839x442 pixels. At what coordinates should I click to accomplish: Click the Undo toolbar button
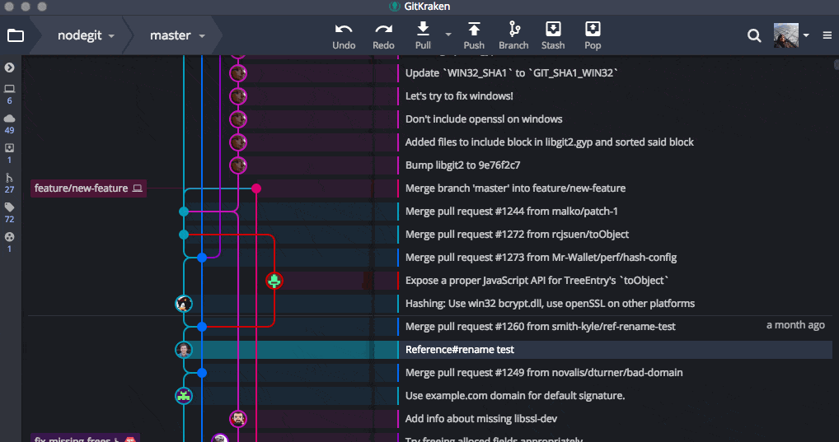coord(344,36)
